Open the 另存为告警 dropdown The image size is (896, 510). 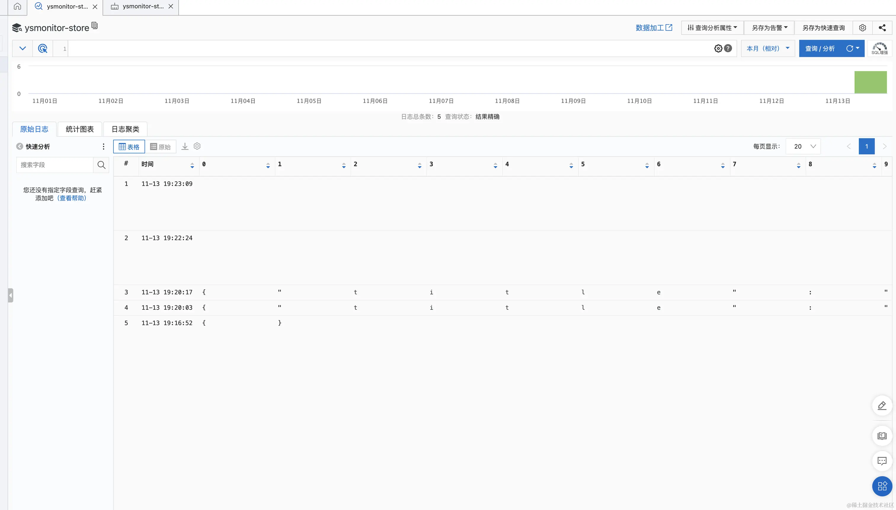[x=769, y=28]
